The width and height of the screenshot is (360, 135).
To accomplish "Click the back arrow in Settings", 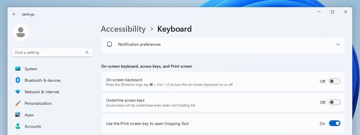I will [x=14, y=14].
